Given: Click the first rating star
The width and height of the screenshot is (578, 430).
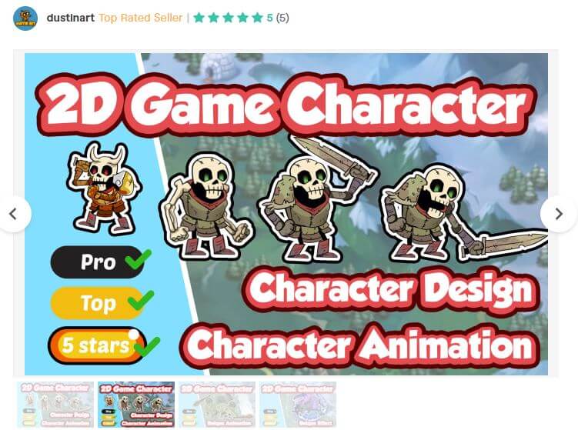Looking at the screenshot, I should (x=199, y=18).
